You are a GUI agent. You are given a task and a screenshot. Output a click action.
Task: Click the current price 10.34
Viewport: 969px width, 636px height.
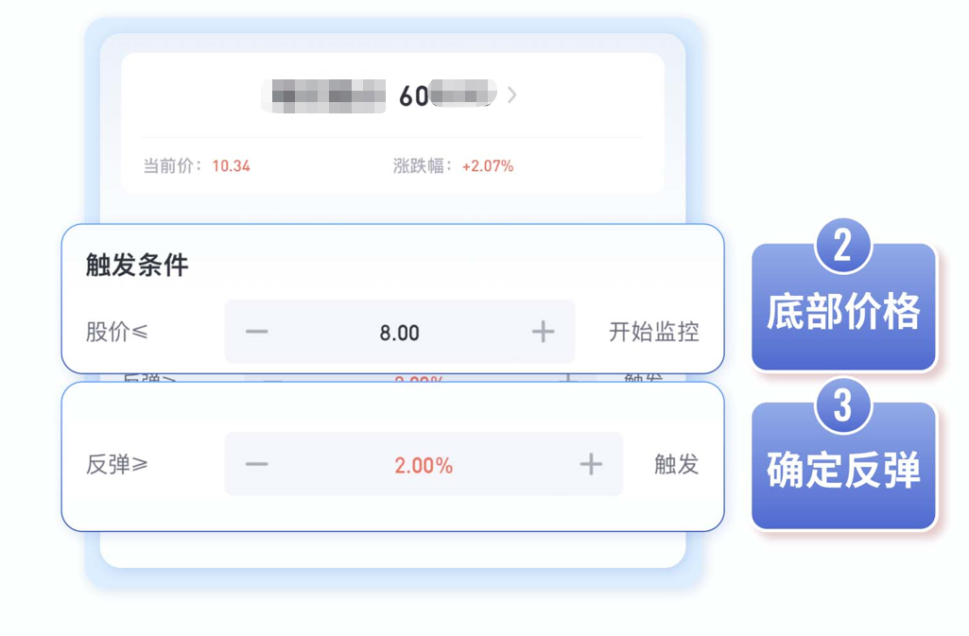click(x=231, y=166)
